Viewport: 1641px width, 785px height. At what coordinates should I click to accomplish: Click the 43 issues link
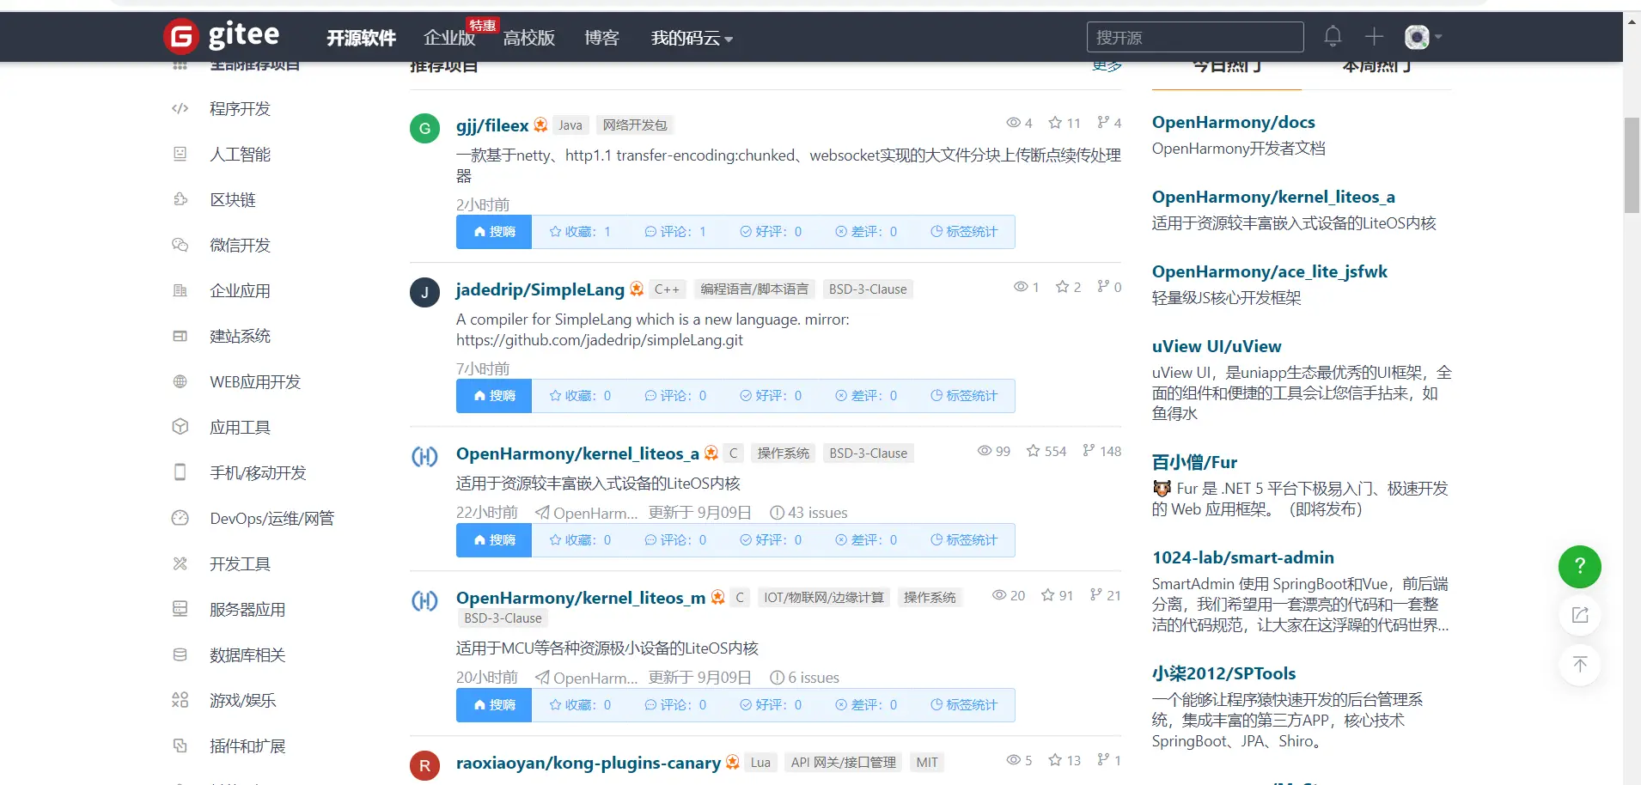[x=808, y=513]
